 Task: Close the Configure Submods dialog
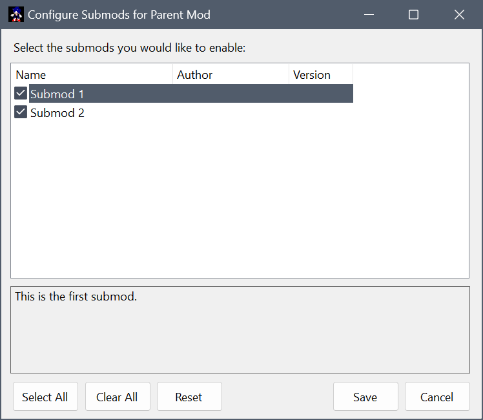pyautogui.click(x=459, y=14)
